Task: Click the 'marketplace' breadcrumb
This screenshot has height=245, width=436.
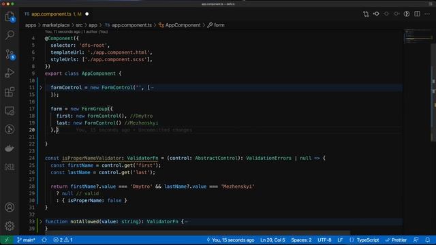Action: click(56, 25)
